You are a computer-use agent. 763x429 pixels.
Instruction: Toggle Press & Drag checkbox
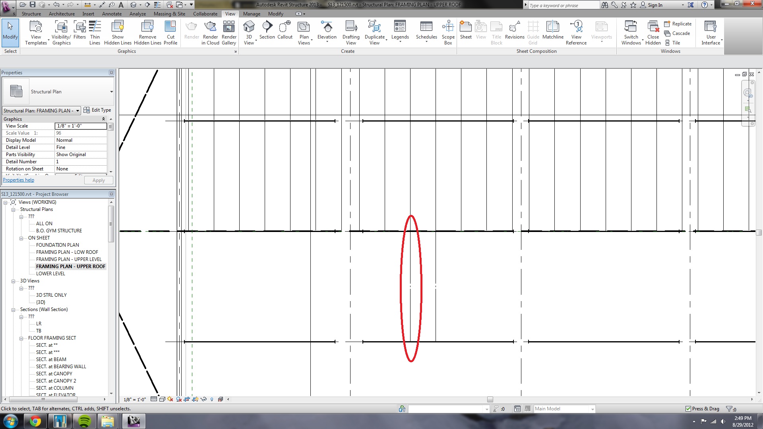688,409
